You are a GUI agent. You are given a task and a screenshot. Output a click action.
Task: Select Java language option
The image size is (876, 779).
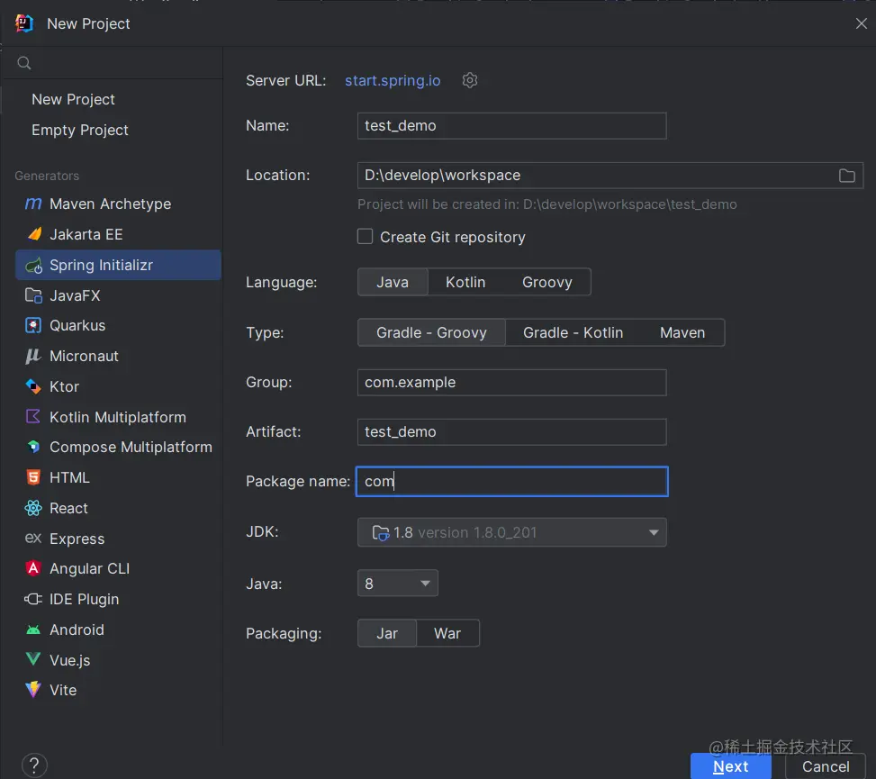tap(393, 282)
